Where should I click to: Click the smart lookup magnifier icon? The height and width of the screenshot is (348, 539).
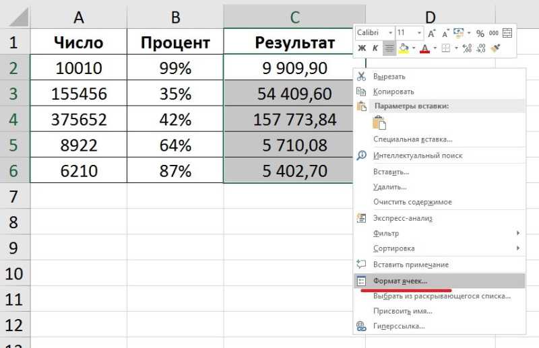coord(361,155)
